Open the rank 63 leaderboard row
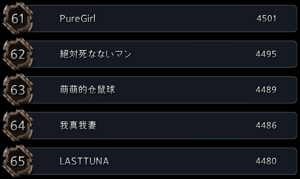Image resolution: width=300 pixels, height=179 pixels. (x=150, y=90)
